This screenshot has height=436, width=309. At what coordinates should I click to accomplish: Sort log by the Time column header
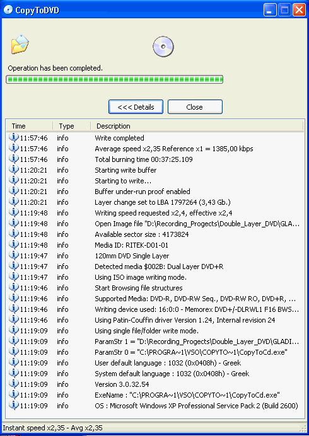click(x=29, y=126)
